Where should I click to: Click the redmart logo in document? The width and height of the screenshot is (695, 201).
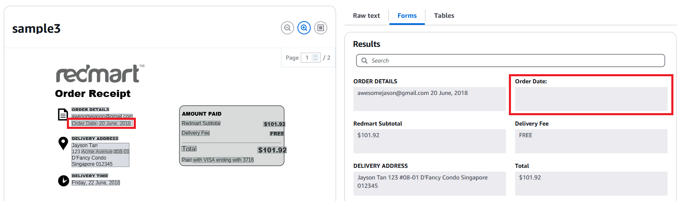click(x=100, y=74)
